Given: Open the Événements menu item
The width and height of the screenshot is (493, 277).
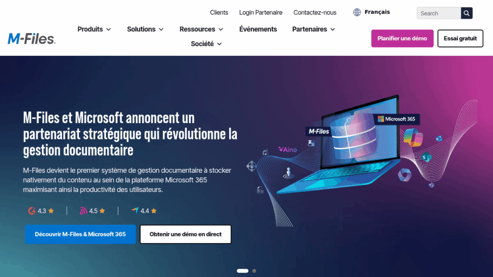Looking at the screenshot, I should 258,29.
